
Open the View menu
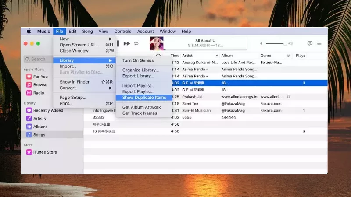click(104, 31)
